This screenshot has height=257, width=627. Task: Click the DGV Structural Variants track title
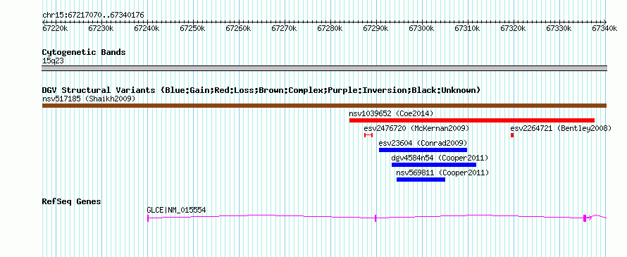tap(261, 90)
